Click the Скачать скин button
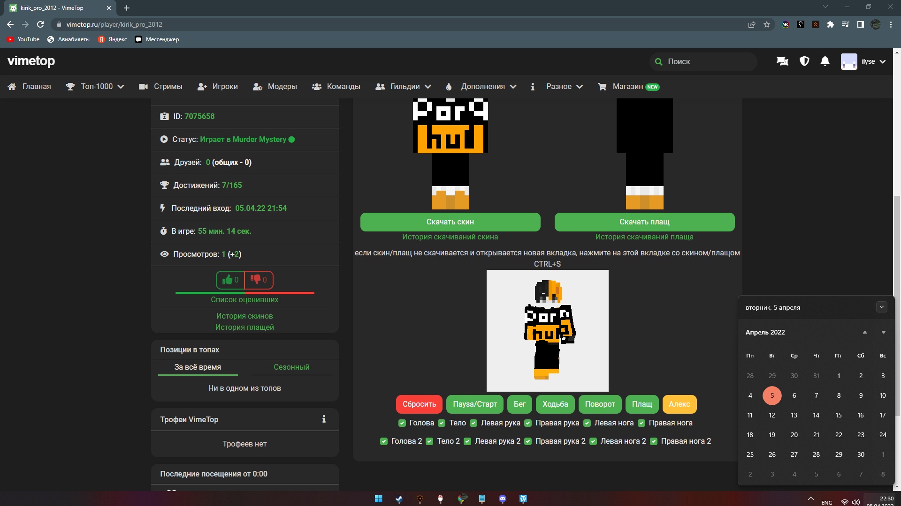The image size is (901, 506). (x=450, y=222)
